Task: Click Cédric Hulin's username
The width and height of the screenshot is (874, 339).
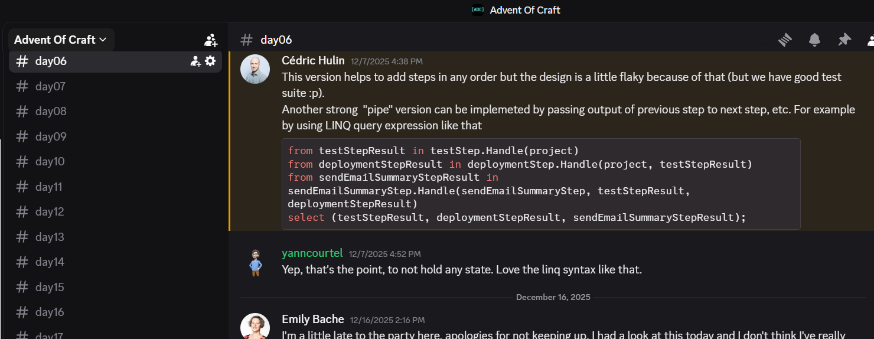Action: pyautogui.click(x=313, y=60)
